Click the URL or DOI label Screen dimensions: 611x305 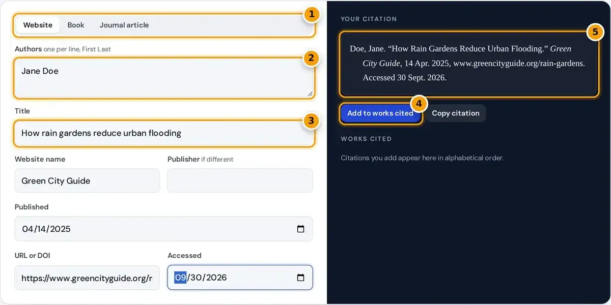(x=33, y=256)
